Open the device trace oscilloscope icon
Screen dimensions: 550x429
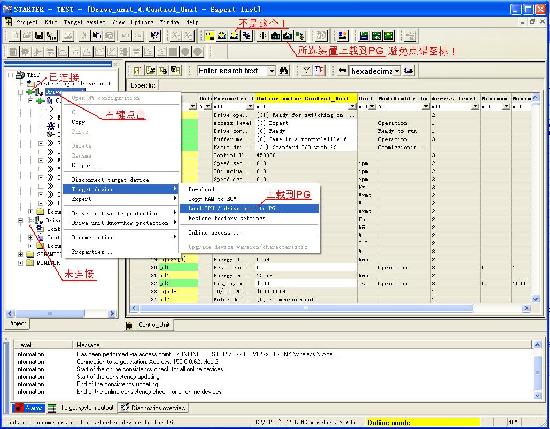point(364,35)
